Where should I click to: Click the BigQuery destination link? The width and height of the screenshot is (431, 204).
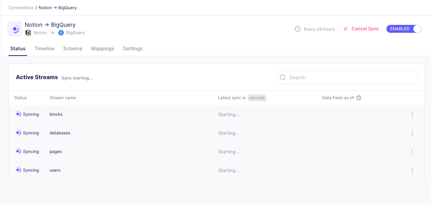coord(75,33)
